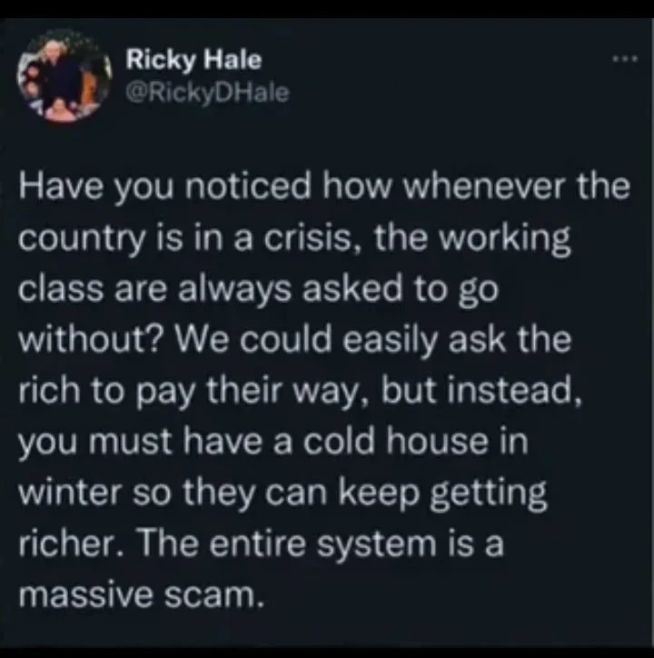Click the word "cold" in the tweet
Viewport: 654px width, 658px height.
tap(338, 442)
